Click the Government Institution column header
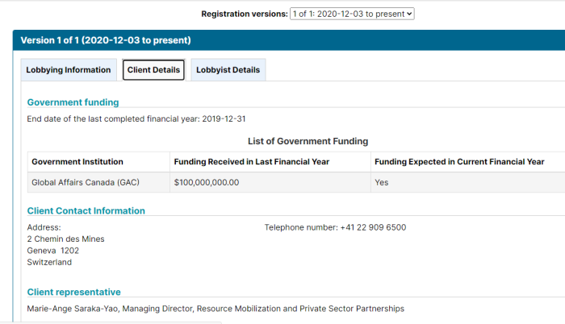Screen dimensions: 565x324 pyautogui.click(x=98, y=162)
